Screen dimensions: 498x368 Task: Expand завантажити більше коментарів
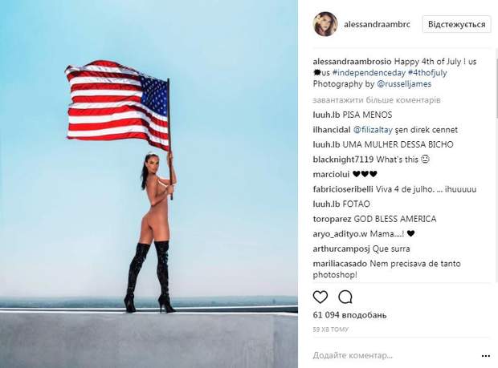[377, 100]
